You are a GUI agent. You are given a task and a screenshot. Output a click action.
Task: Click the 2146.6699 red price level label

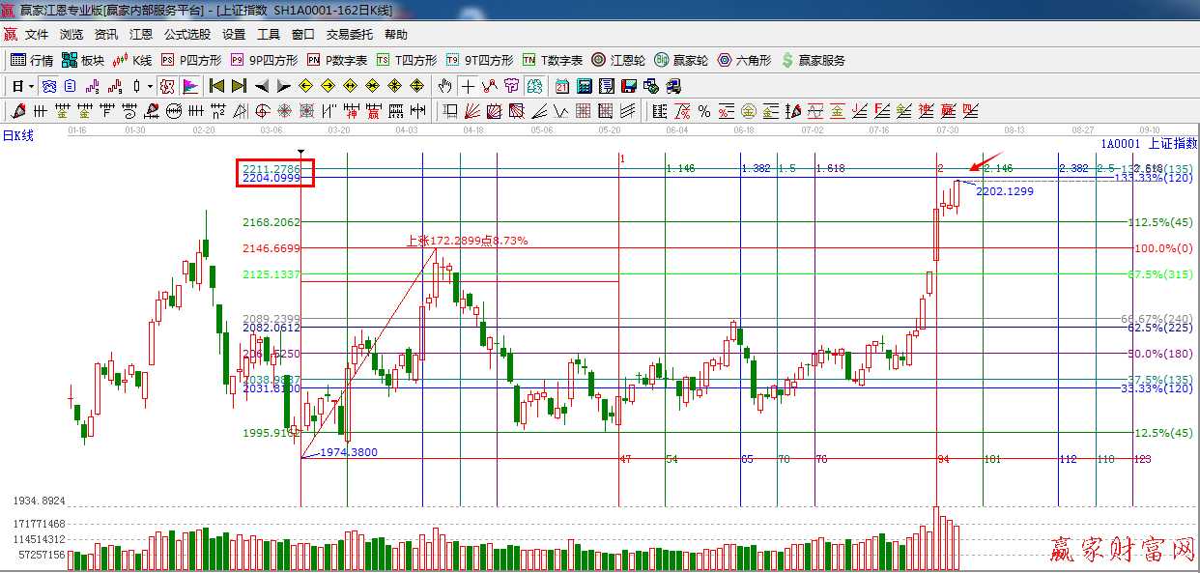click(272, 248)
